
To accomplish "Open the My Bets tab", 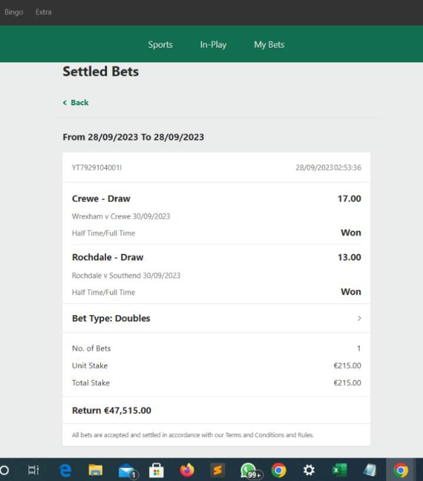I will pyautogui.click(x=269, y=45).
